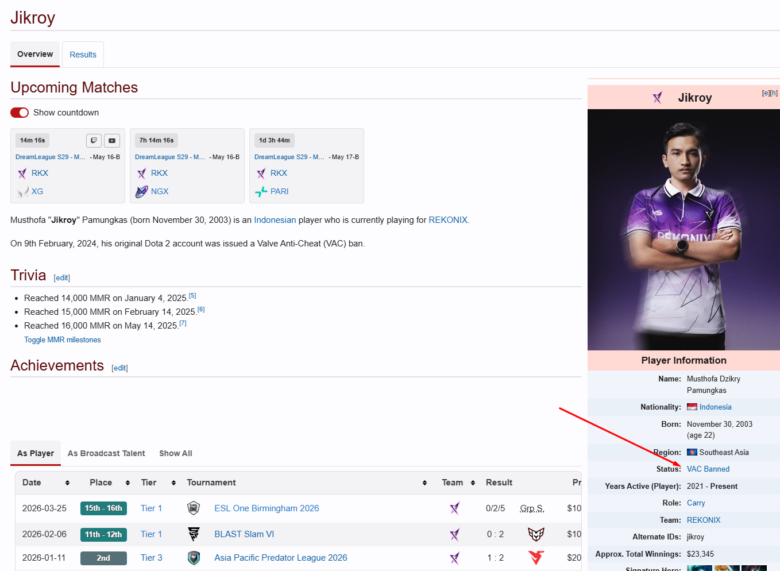Click the PARI team logo in the third match card
The image size is (780, 571).
click(261, 192)
